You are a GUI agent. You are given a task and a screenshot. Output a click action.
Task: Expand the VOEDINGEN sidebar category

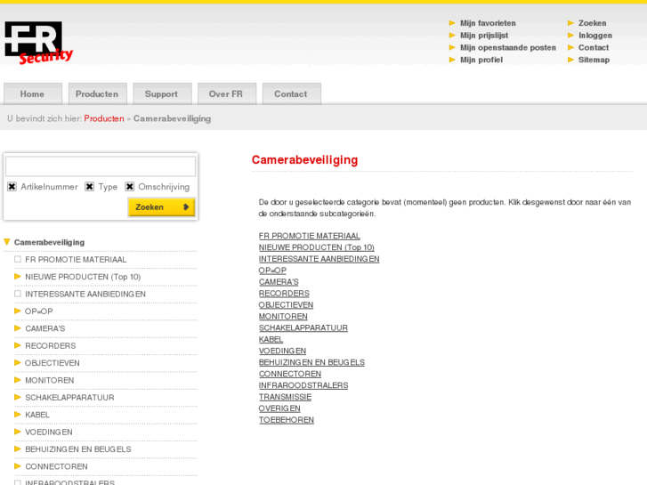click(x=17, y=432)
